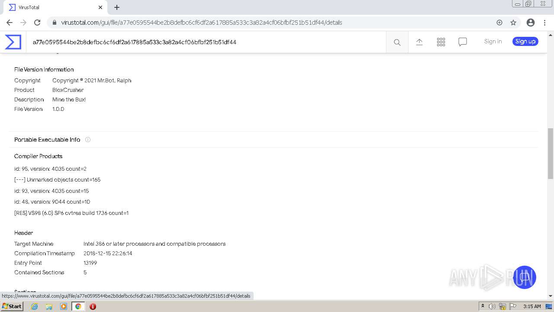Click the scrollbar down arrow

point(551,296)
